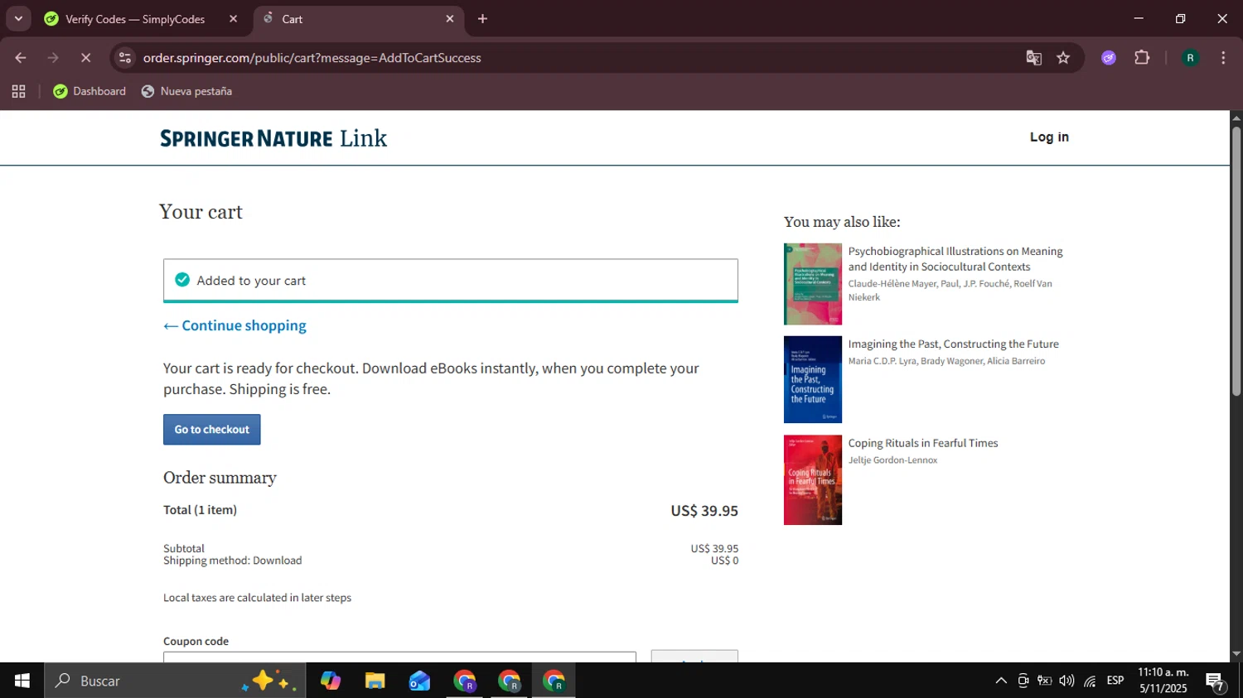This screenshot has width=1243, height=698.
Task: Open the purple extension icon
Action: 1109,58
